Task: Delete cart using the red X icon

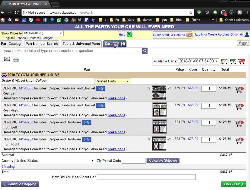Action: tap(241, 61)
